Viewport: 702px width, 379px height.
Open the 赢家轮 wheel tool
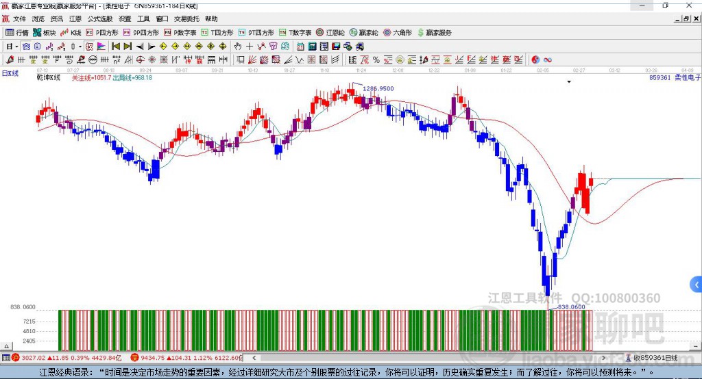tap(363, 33)
